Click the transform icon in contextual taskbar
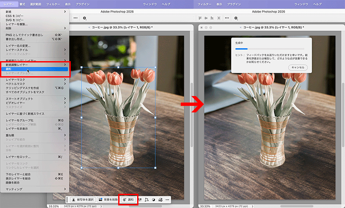The image size is (345, 208). (x=147, y=200)
